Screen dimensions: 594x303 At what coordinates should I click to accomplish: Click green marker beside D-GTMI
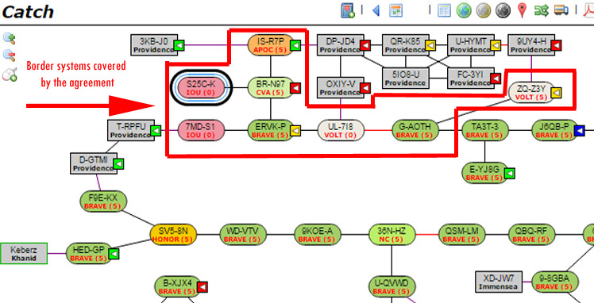[x=118, y=164]
